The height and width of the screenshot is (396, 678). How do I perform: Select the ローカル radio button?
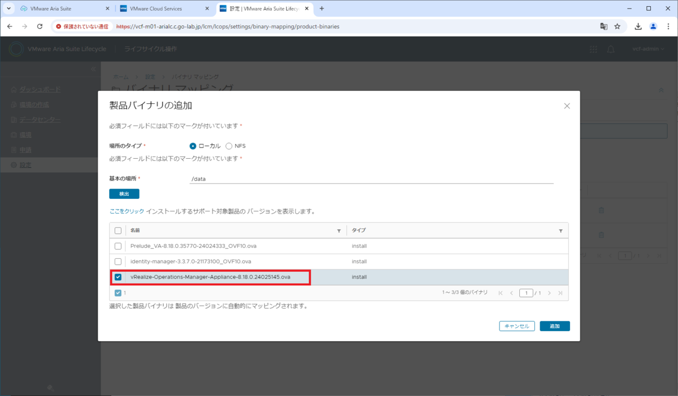point(193,146)
